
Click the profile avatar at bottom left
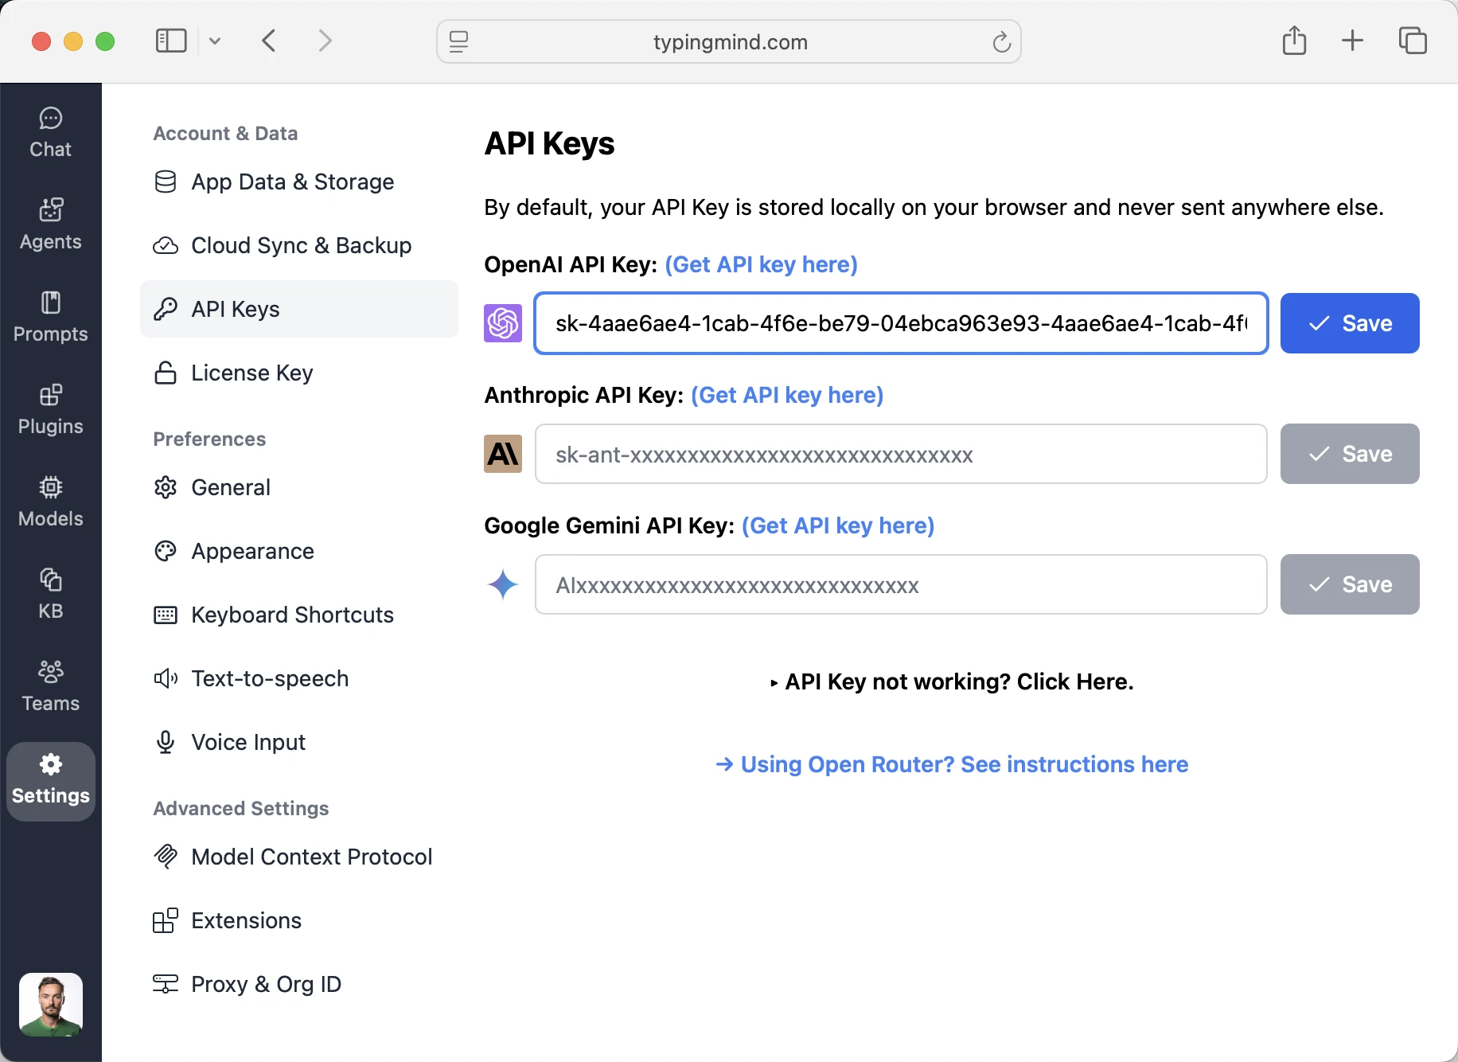pyautogui.click(x=50, y=1005)
